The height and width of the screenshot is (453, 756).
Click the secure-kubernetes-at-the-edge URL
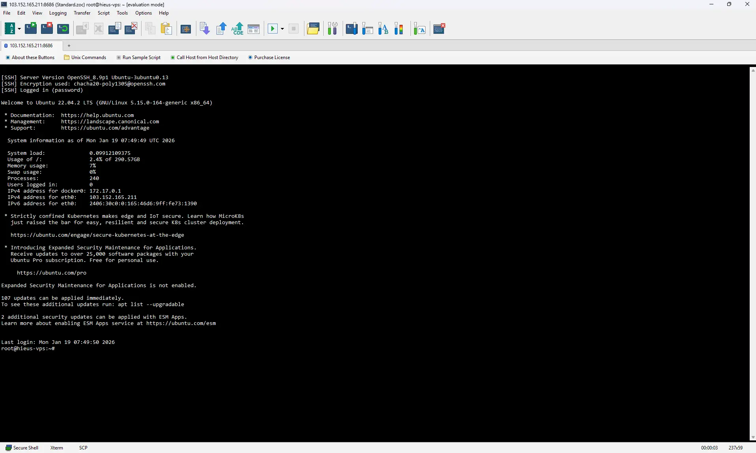click(97, 235)
